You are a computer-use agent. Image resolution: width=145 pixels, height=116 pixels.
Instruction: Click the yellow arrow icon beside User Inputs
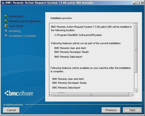pos(6,26)
